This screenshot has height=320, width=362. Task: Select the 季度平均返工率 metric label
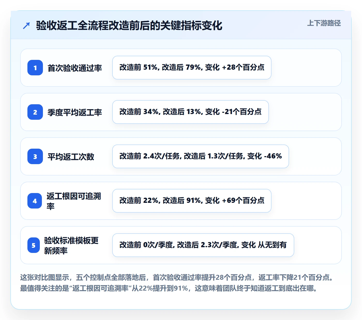[75, 112]
